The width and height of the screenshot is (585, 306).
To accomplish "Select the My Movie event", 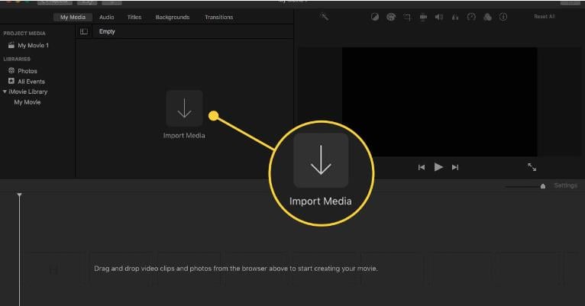I will point(27,102).
